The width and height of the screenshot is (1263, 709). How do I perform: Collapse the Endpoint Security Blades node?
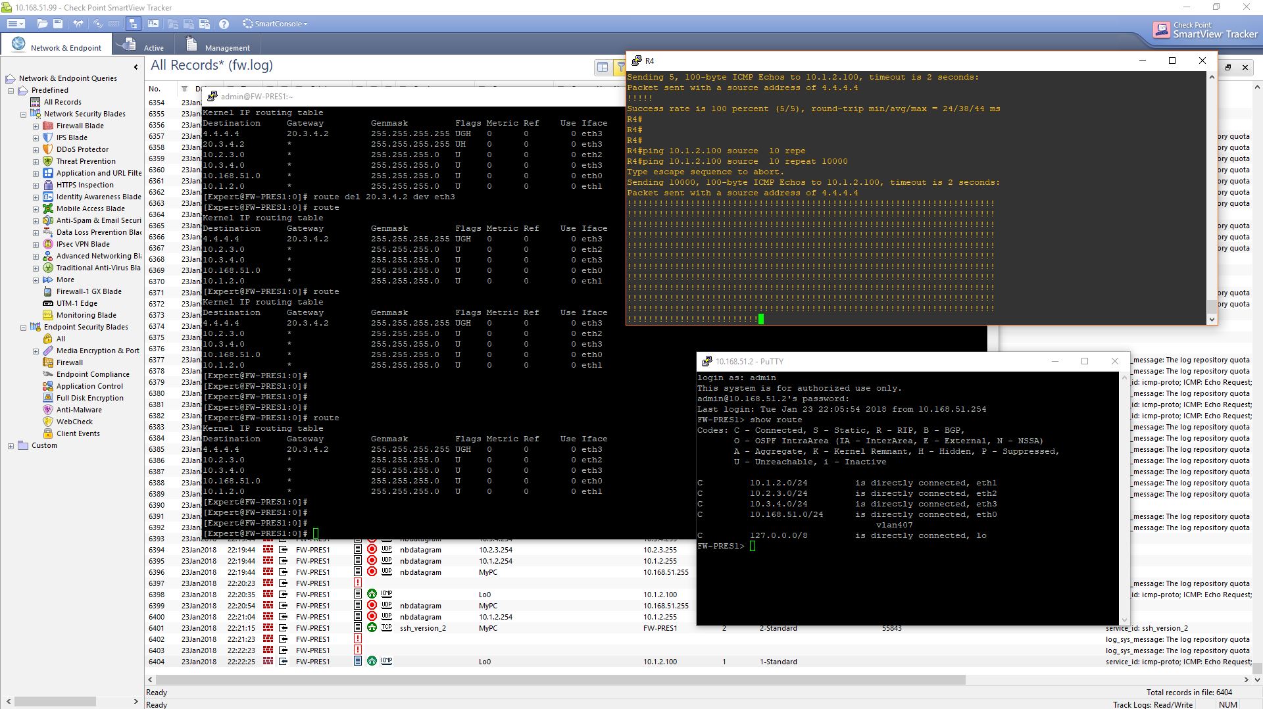click(24, 328)
